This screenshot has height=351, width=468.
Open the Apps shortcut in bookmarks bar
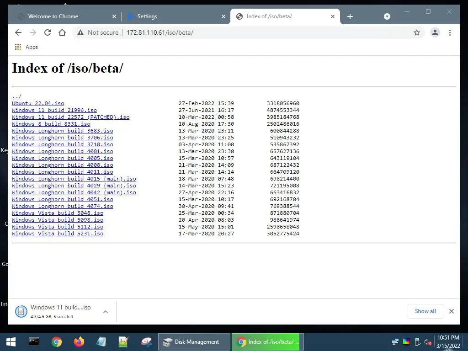tap(26, 47)
